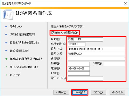Click the 氏名 name input field
The width and height of the screenshot is (129, 96).
click(x=85, y=39)
